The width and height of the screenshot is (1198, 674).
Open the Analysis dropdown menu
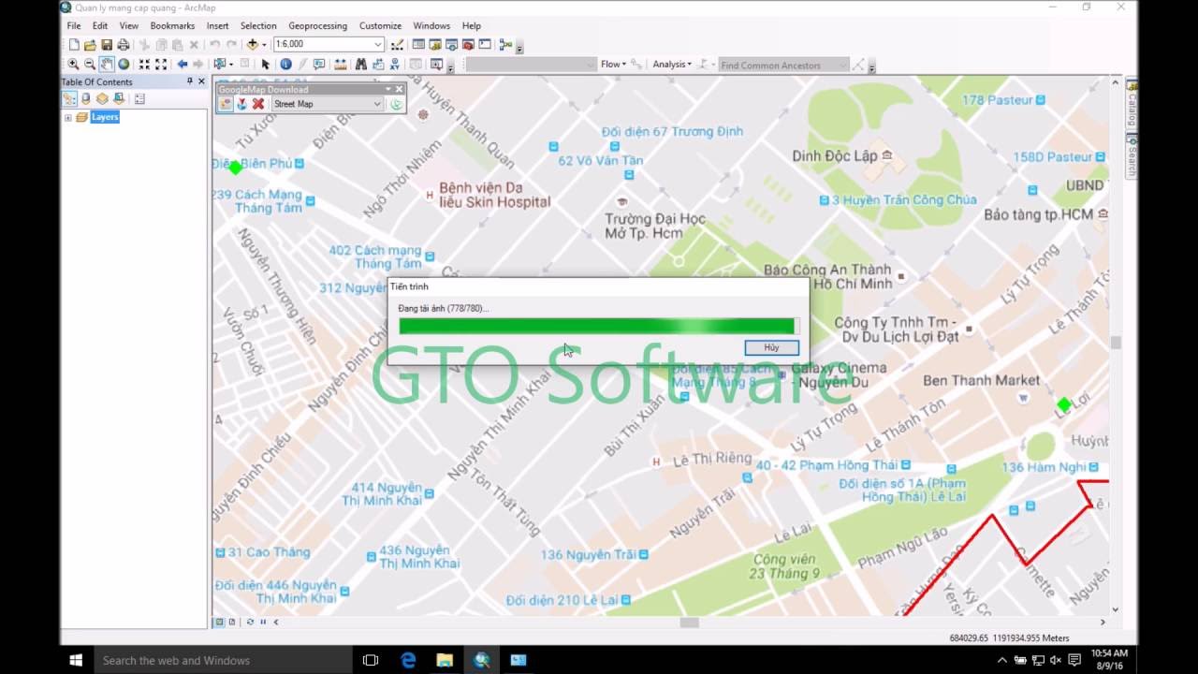click(672, 64)
